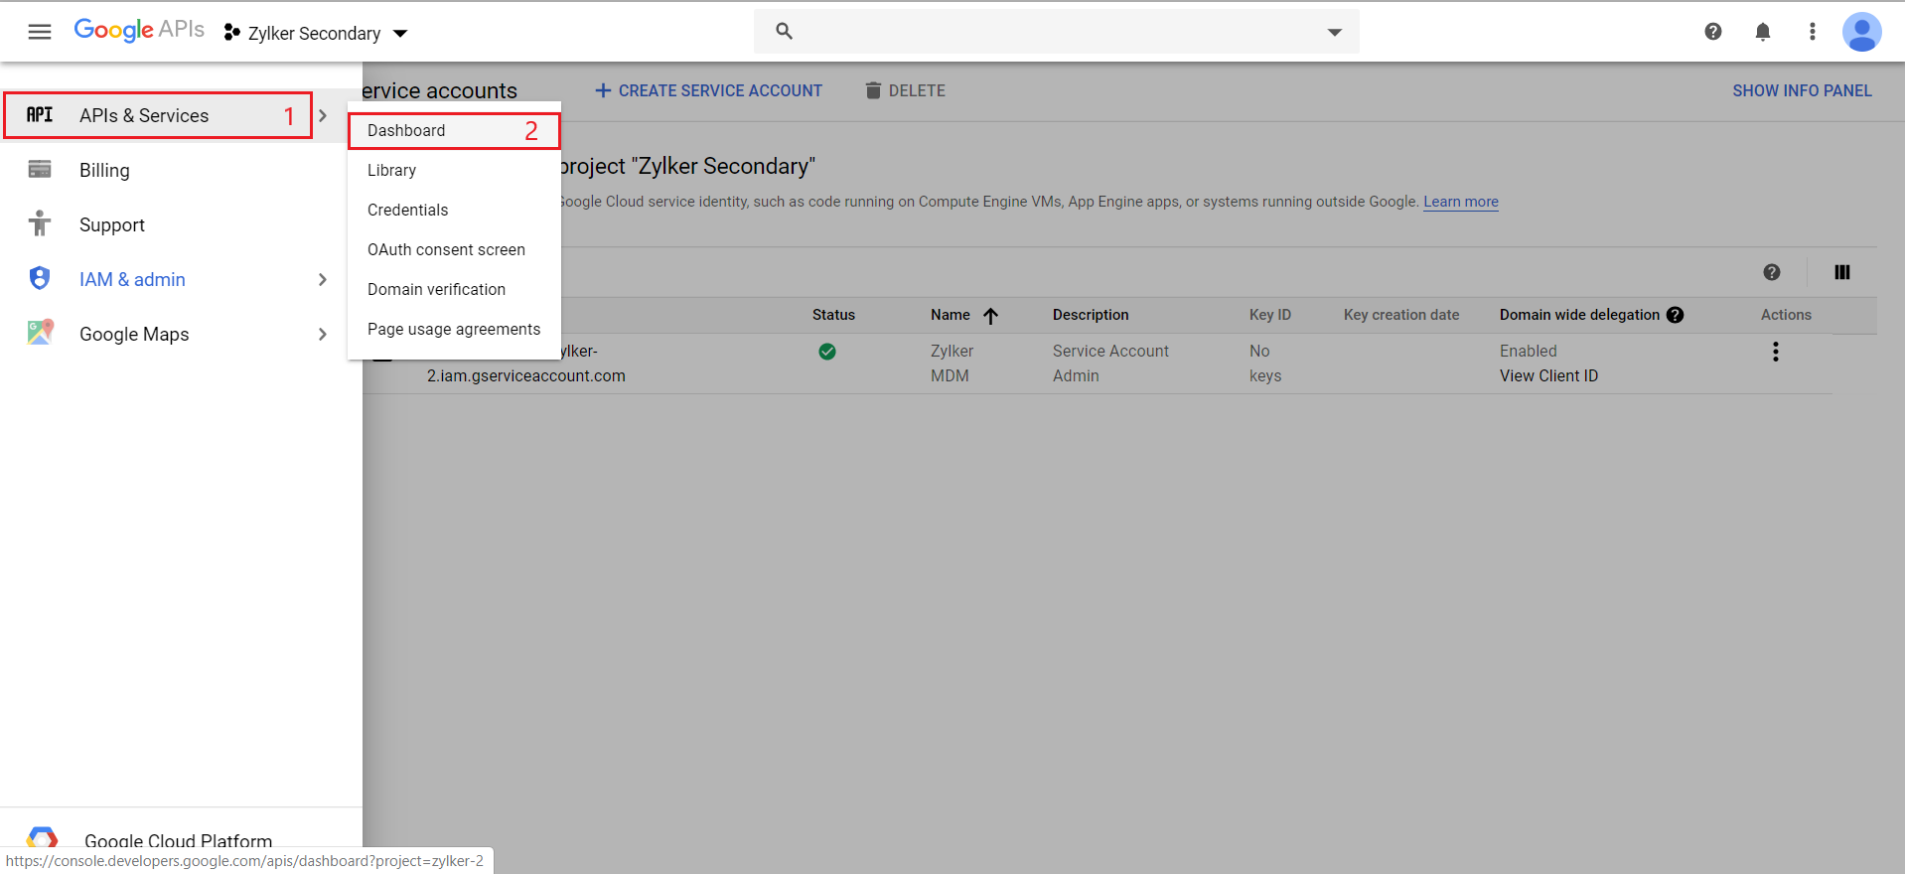Click the IAM & admin shield icon
The height and width of the screenshot is (874, 1905).
pos(40,278)
